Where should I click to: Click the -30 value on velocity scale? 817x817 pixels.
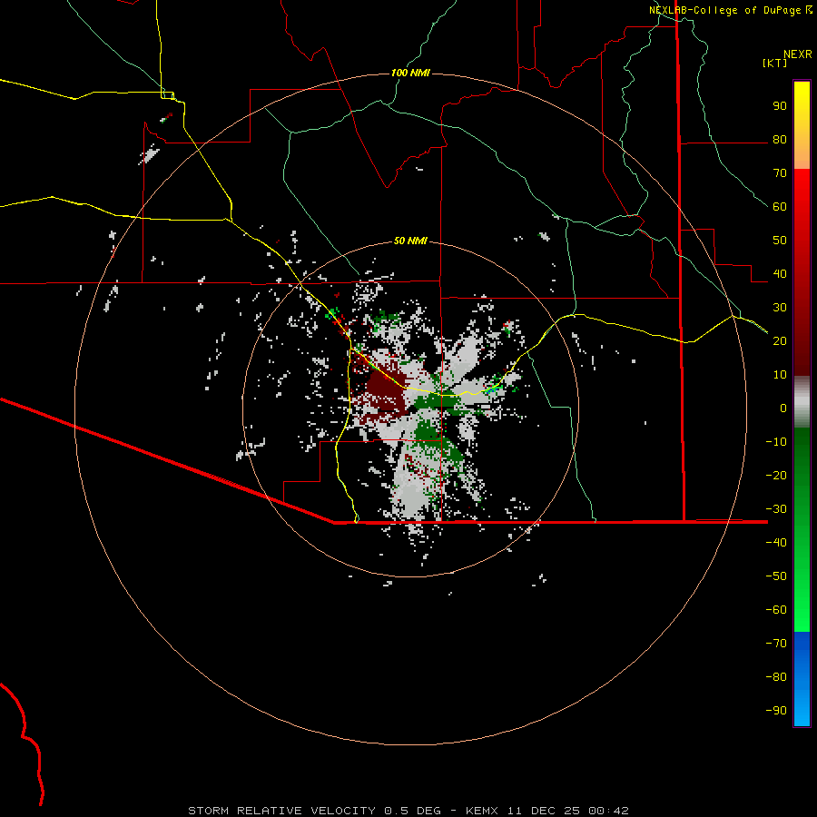tap(776, 509)
